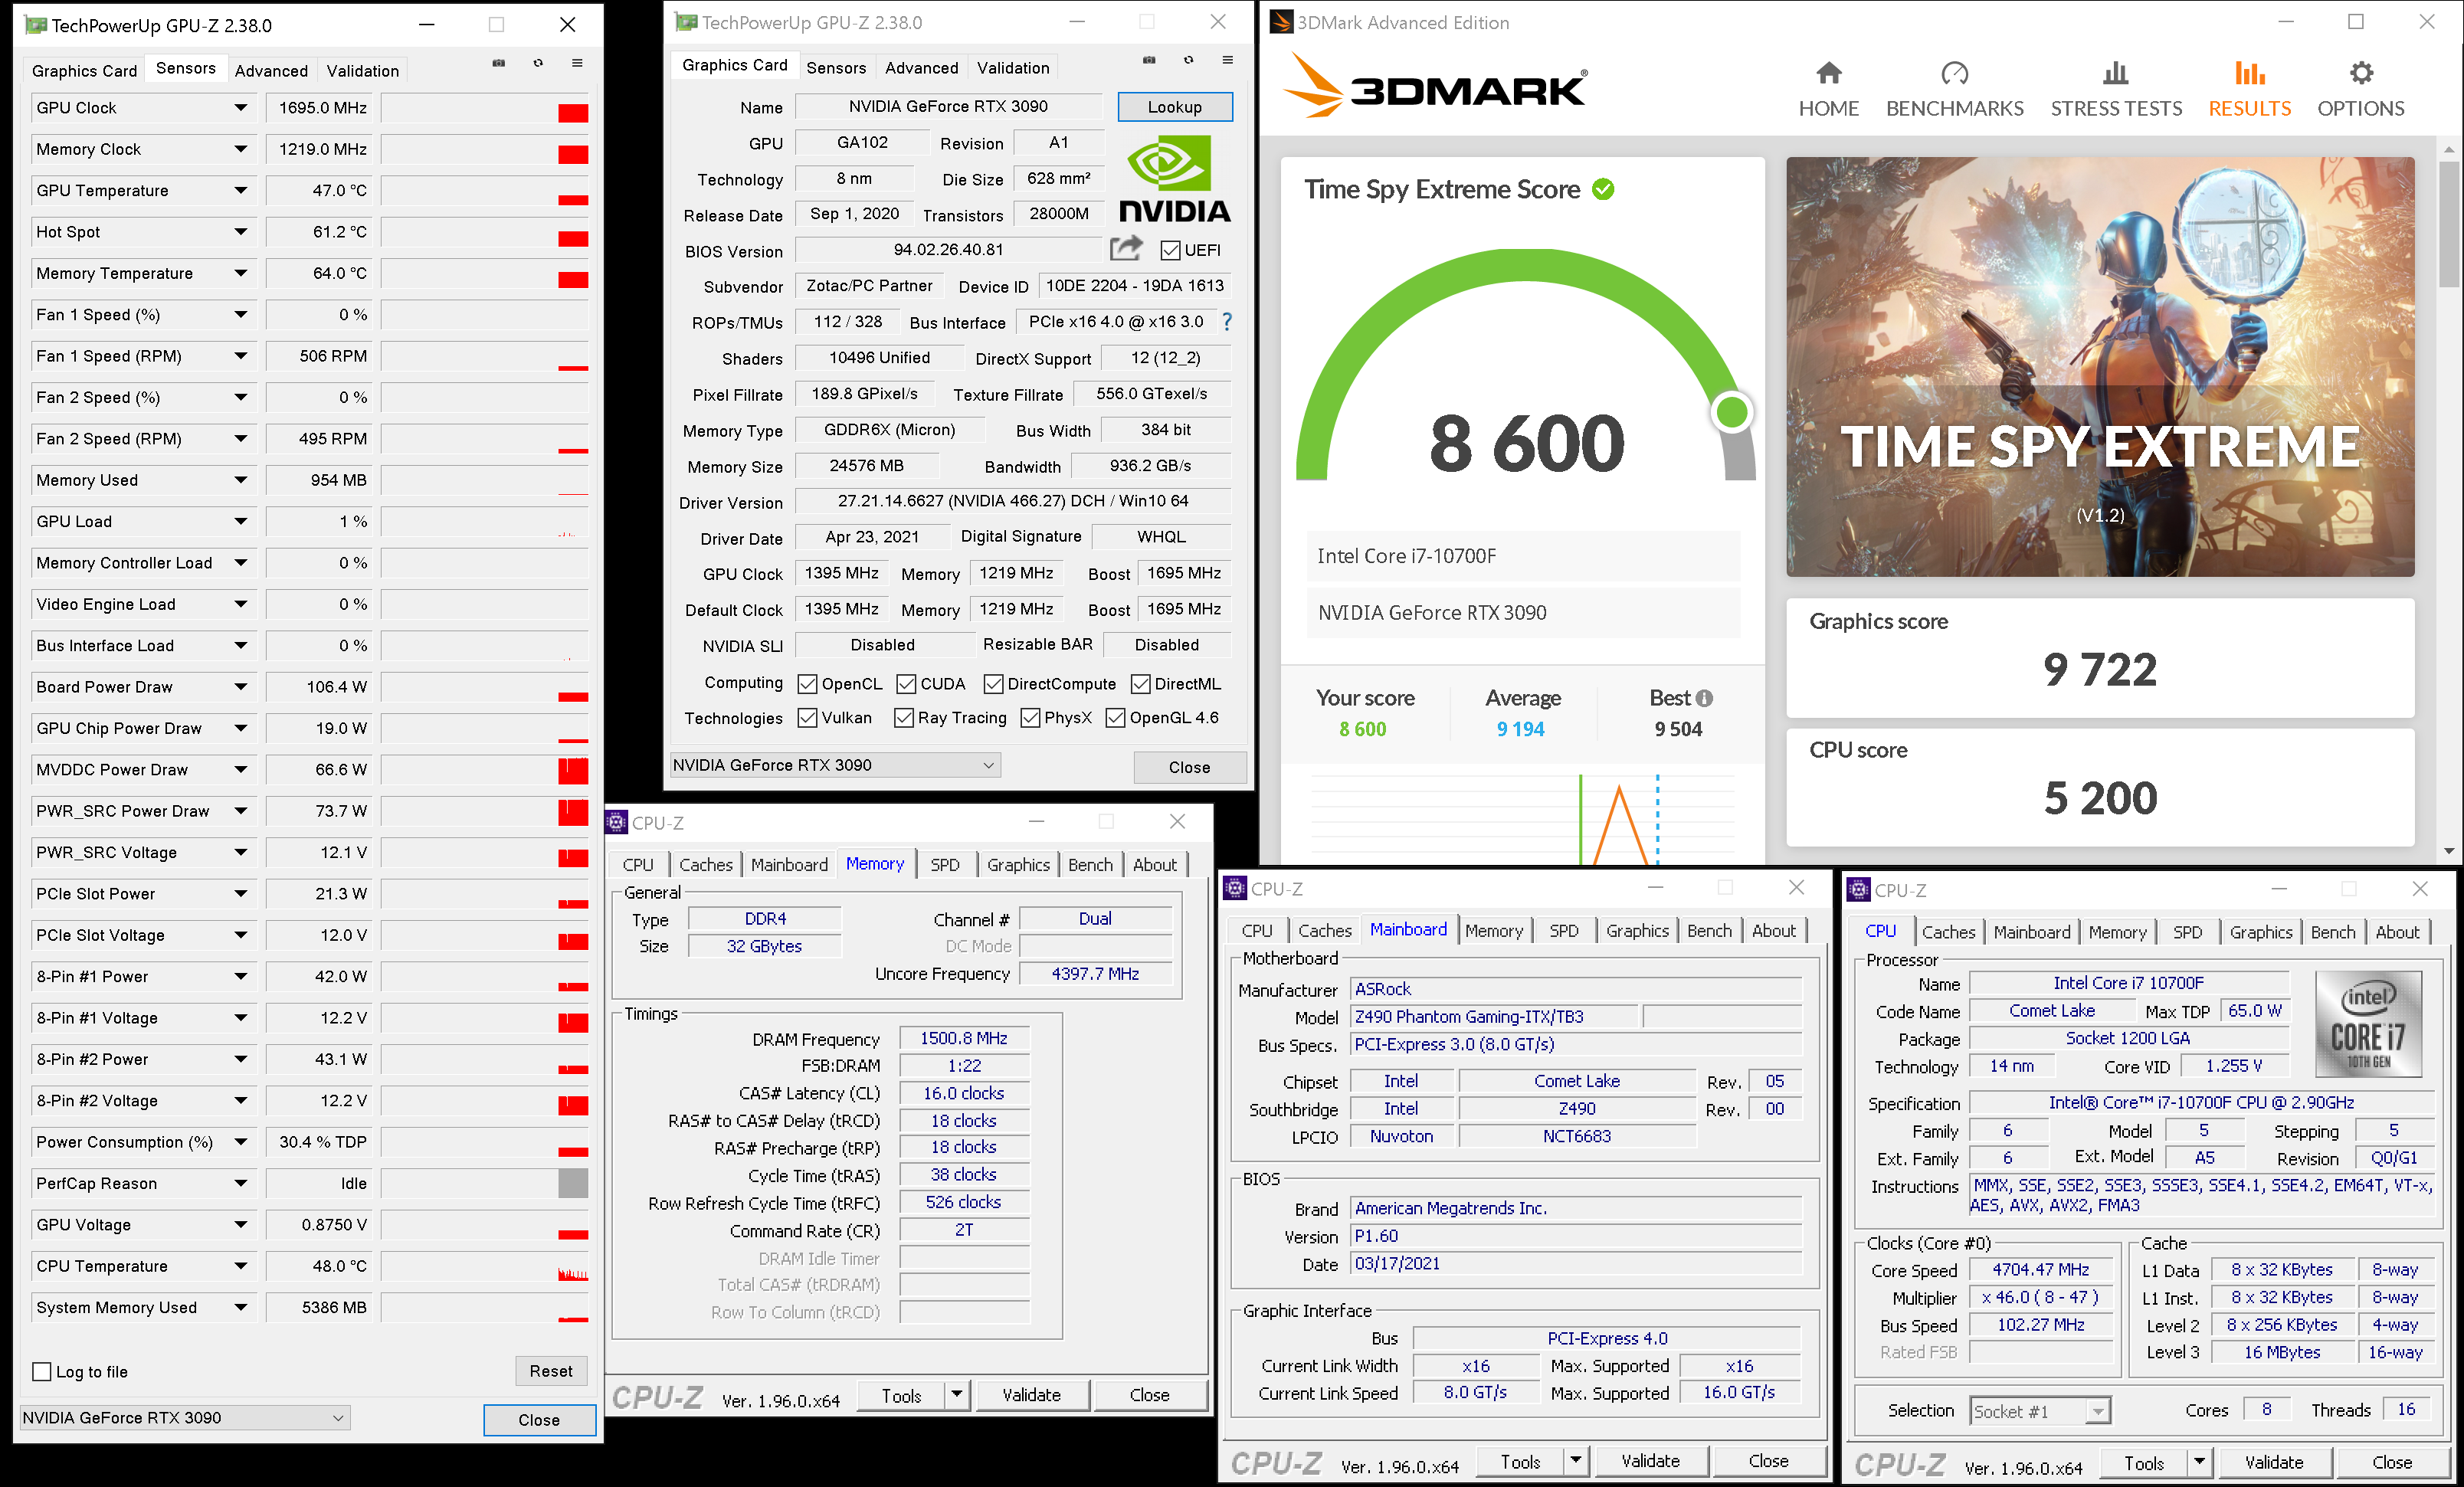Switch to Graphics Card tab in GPU-Z Sensors window
The width and height of the screenshot is (2464, 1487).
[x=84, y=70]
